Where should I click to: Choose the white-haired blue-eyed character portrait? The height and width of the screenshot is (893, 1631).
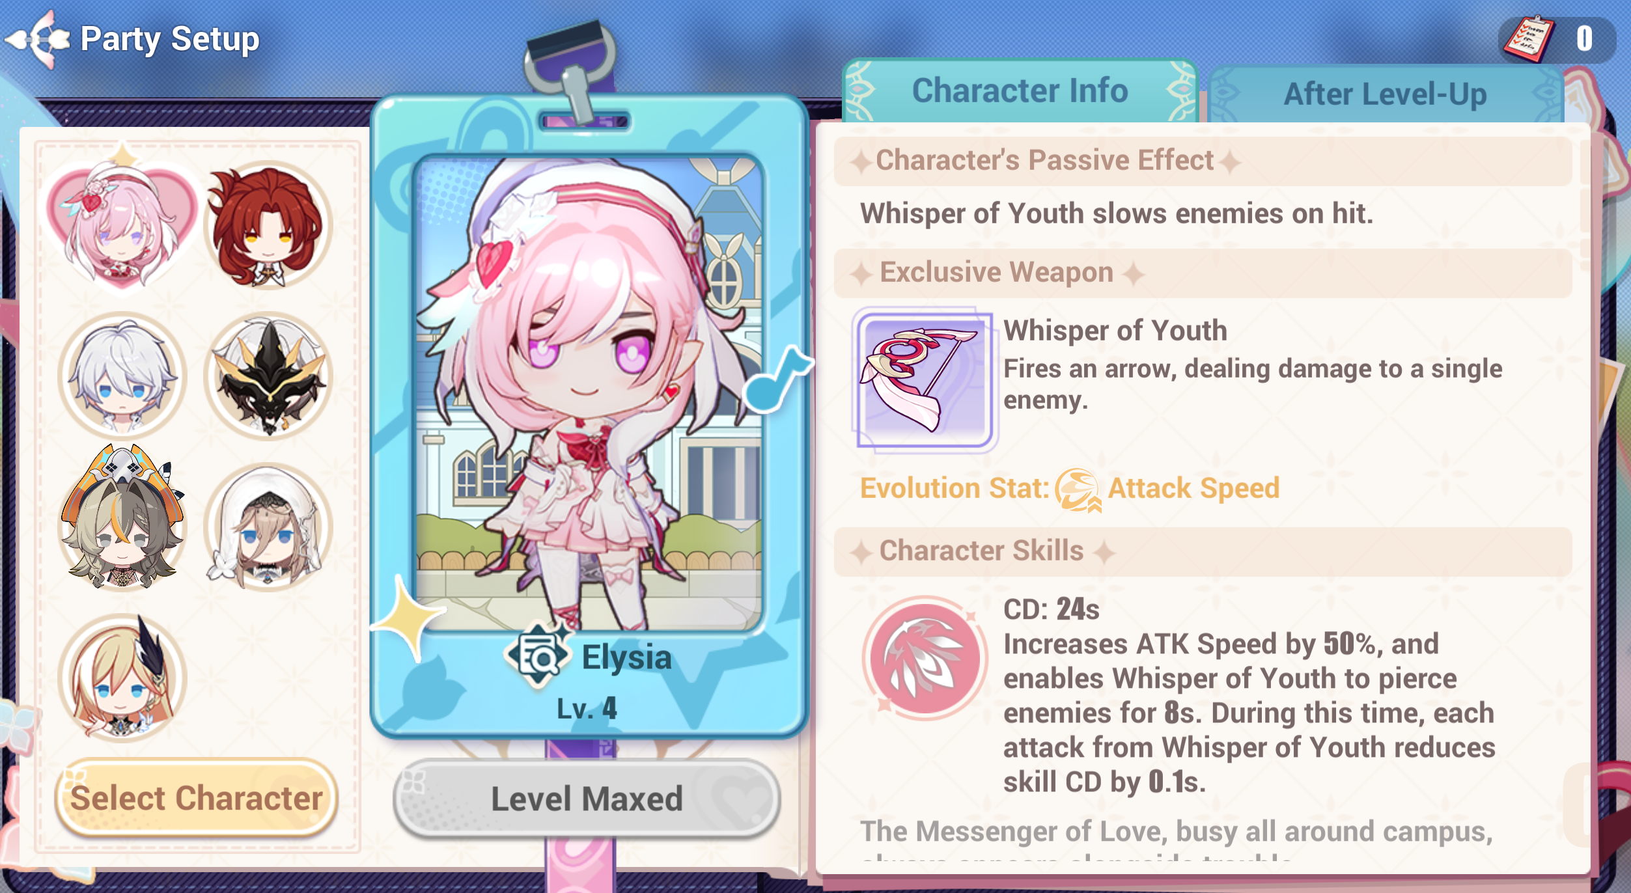(x=122, y=376)
